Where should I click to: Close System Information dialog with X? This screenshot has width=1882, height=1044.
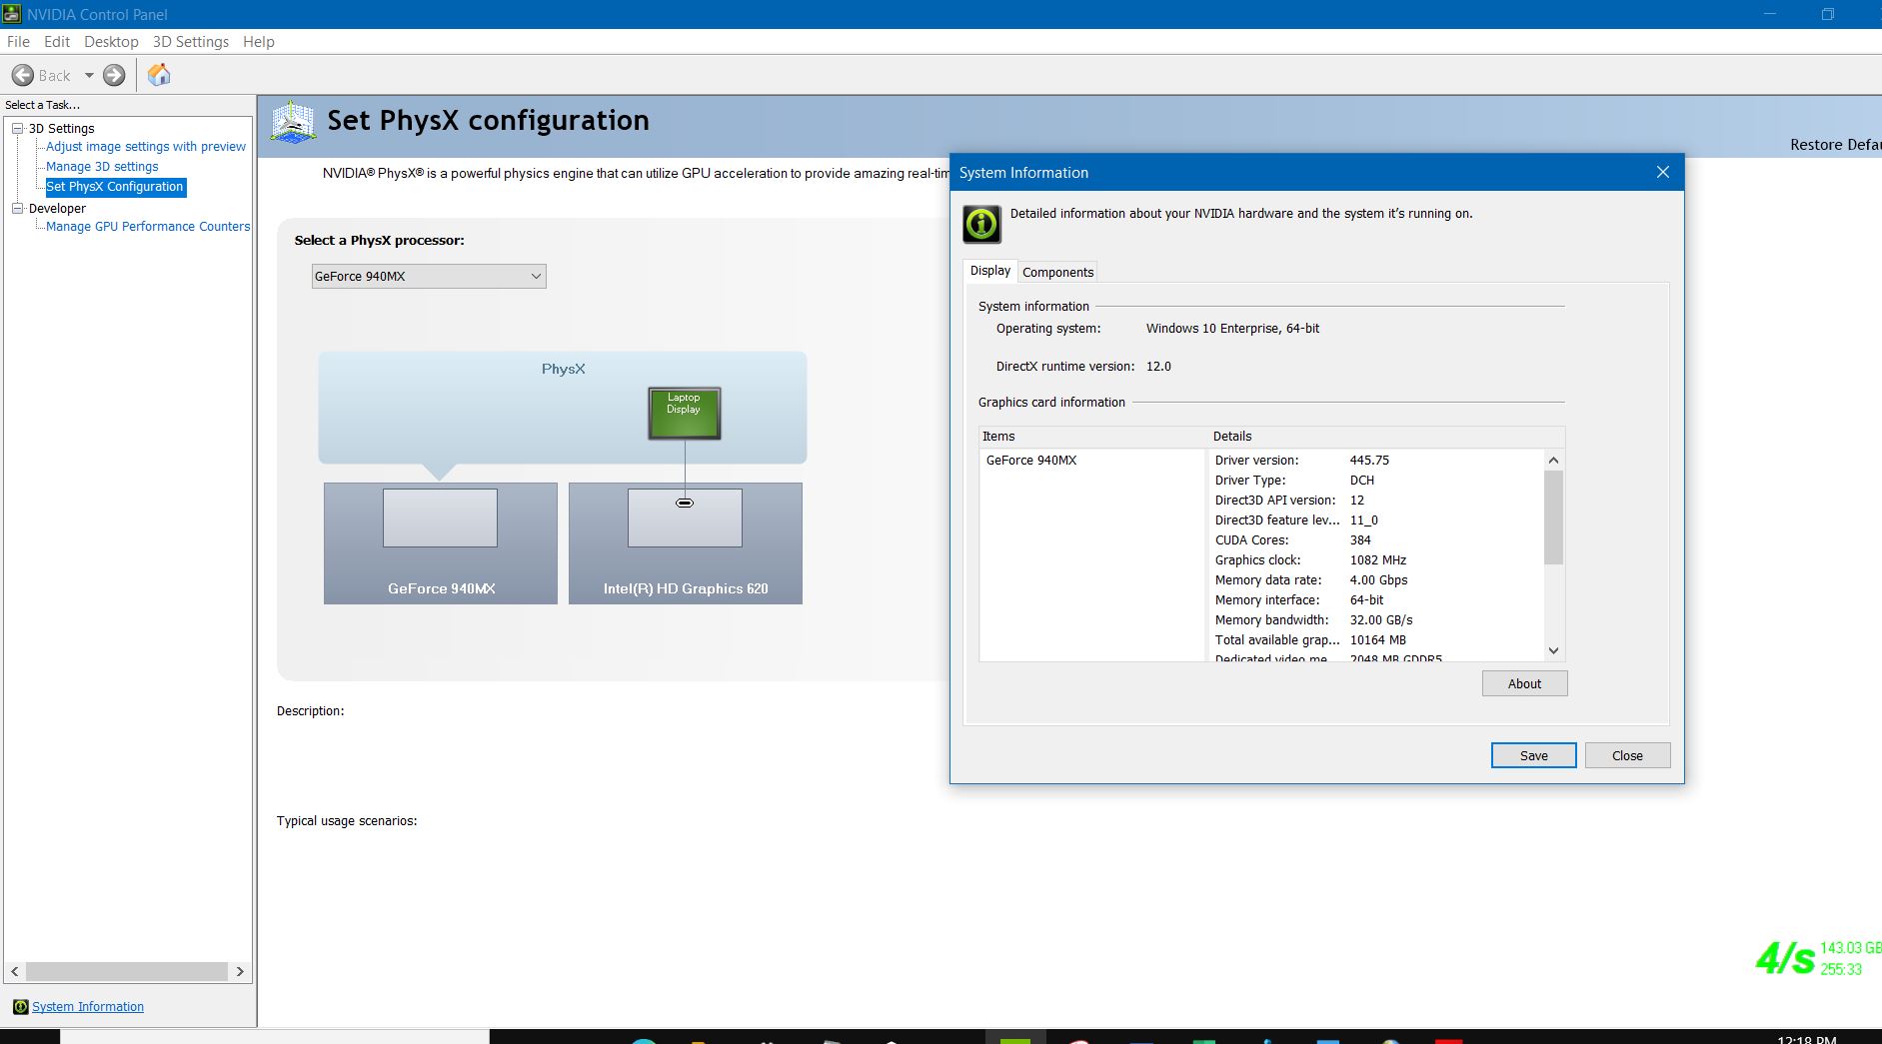(x=1663, y=172)
